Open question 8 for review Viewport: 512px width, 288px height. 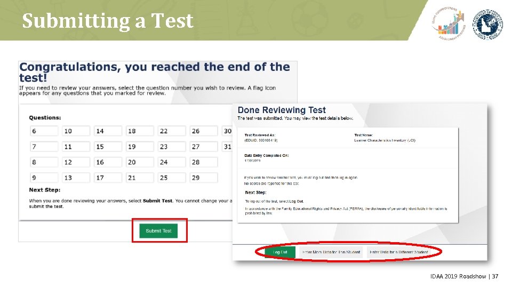(44, 162)
